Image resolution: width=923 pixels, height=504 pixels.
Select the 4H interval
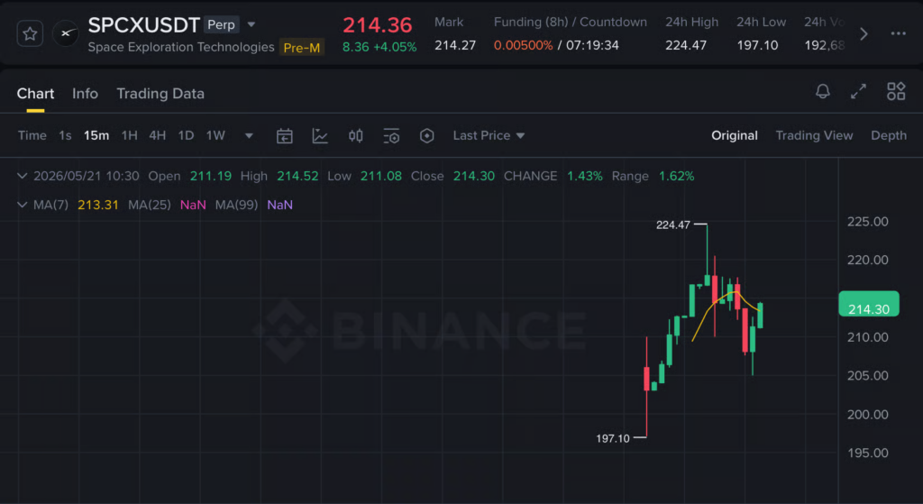click(x=157, y=135)
